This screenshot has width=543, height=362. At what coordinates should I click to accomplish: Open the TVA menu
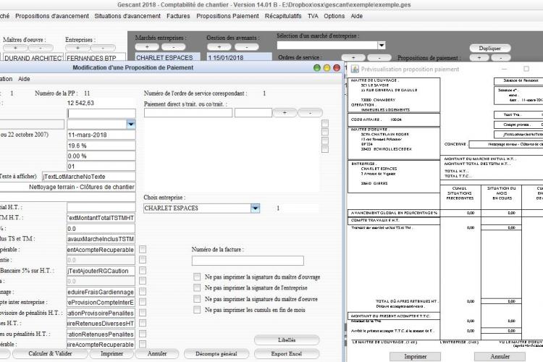pos(313,16)
